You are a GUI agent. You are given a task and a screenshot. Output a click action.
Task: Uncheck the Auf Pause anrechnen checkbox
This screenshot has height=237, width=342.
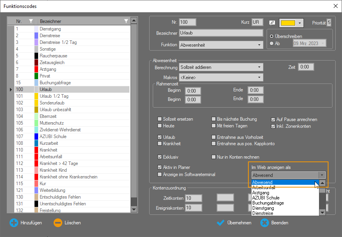(x=273, y=119)
